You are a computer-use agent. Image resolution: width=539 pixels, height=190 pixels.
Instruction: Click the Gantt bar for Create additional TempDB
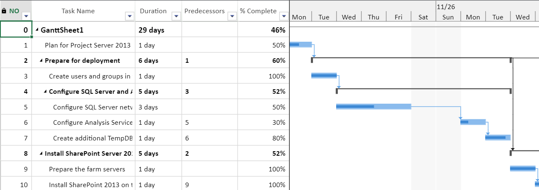pos(498,138)
